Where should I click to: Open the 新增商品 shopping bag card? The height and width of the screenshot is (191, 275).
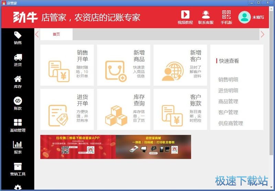[123, 65]
